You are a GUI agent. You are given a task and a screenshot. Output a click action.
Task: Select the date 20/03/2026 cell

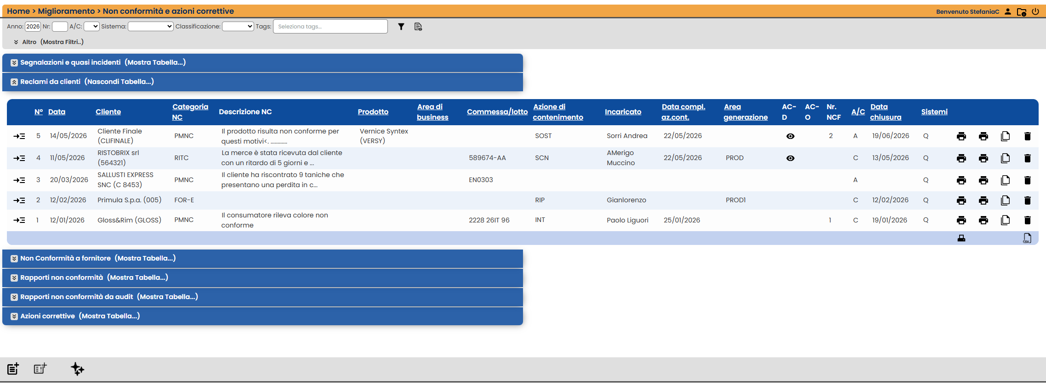click(69, 180)
